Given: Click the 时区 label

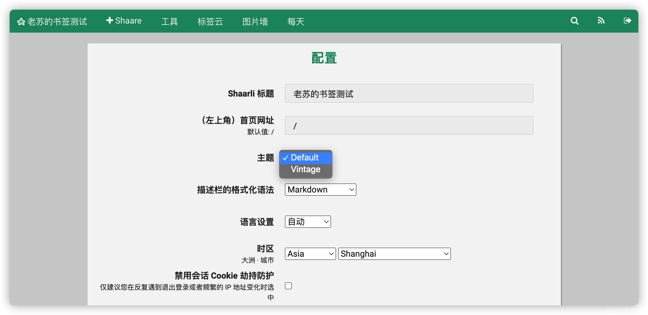Looking at the screenshot, I should point(265,249).
